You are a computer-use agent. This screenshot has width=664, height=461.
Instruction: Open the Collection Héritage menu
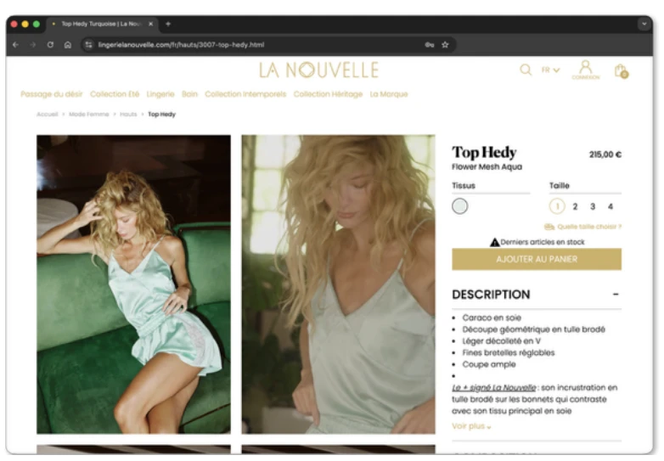coord(329,94)
